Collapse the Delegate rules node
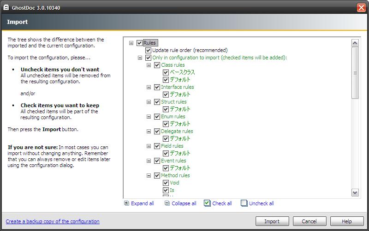The image size is (369, 231). (149, 131)
